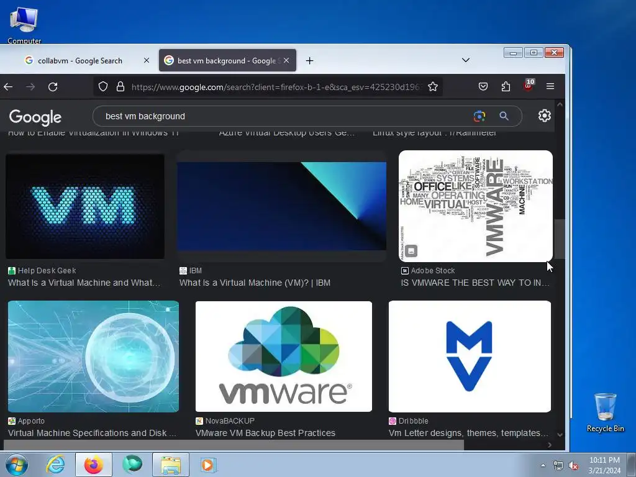This screenshot has width=636, height=477.
Task: Open the Pocket save icon
Action: 483,86
